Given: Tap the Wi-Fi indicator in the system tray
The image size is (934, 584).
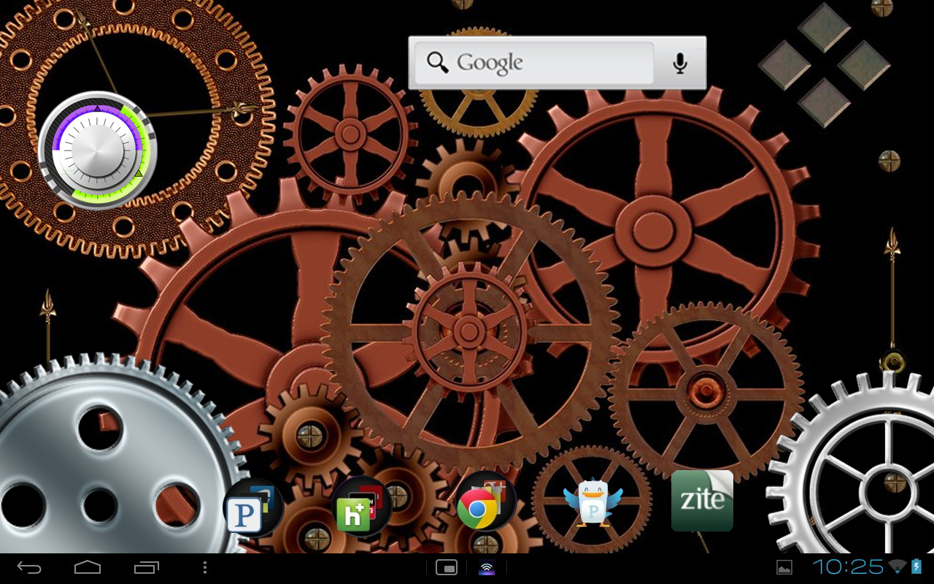Looking at the screenshot, I should pyautogui.click(x=897, y=567).
